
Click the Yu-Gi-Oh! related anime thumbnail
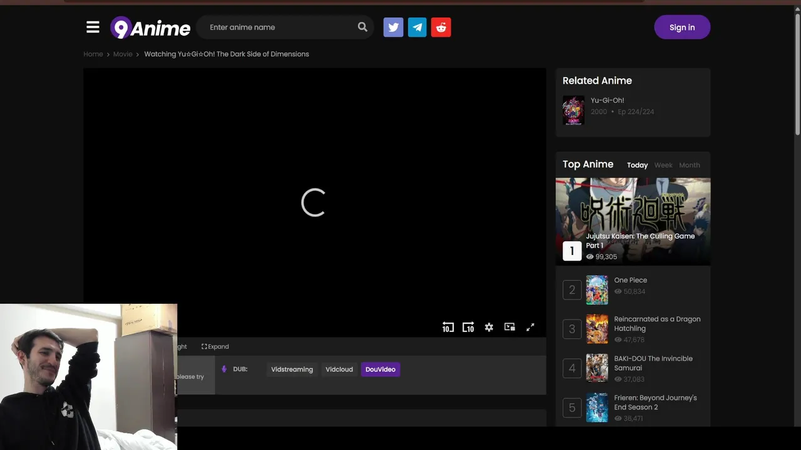coord(573,111)
